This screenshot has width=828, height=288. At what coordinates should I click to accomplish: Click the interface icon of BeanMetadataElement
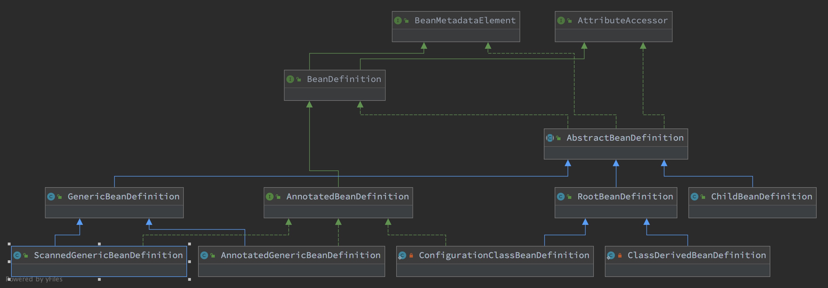[398, 20]
